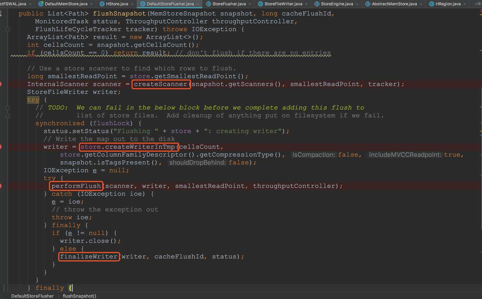Click the InternalScanner type name
Screen dimensions: 482x299
58,84
